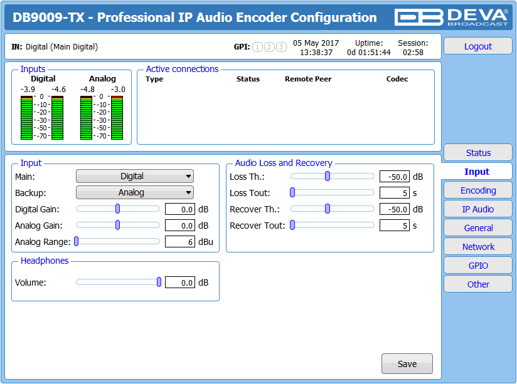The height and width of the screenshot is (384, 517).
Task: Click the Recover Tout slider handle
Action: (x=292, y=226)
